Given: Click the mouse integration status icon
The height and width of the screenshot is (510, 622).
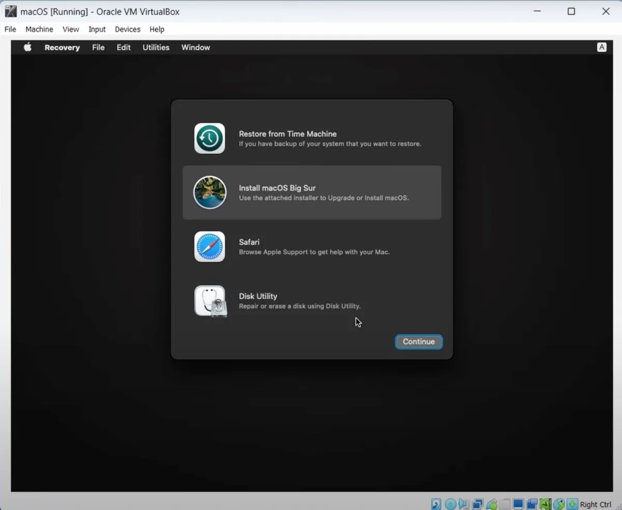Looking at the screenshot, I should (x=559, y=504).
